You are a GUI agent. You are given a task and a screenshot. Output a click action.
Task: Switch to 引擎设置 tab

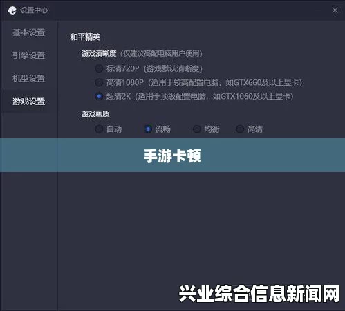click(x=28, y=55)
